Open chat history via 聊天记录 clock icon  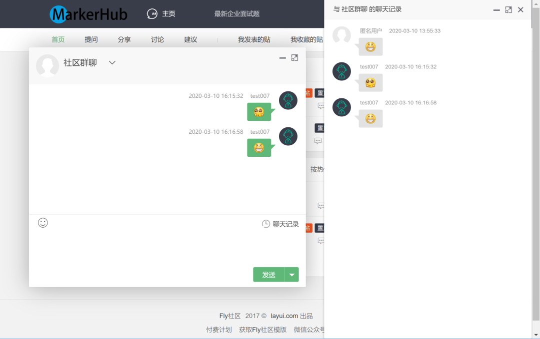(x=266, y=224)
